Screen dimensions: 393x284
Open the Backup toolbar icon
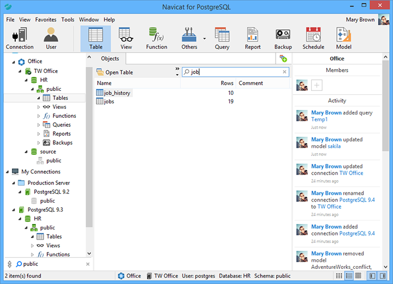coord(283,39)
